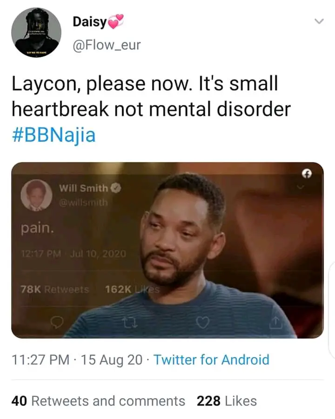The height and width of the screenshot is (419, 335).
Task: Open Daisy's profile avatar
Action: point(36,33)
